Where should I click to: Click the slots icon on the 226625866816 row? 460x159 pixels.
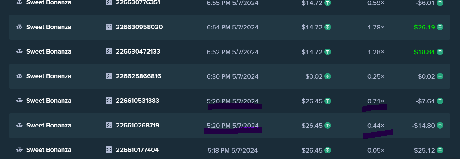coord(19,76)
